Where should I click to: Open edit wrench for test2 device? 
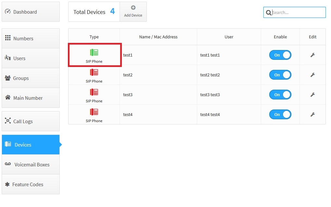pos(312,75)
